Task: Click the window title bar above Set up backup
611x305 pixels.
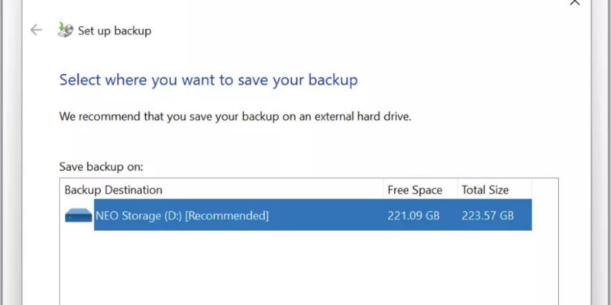Action: click(305, 8)
